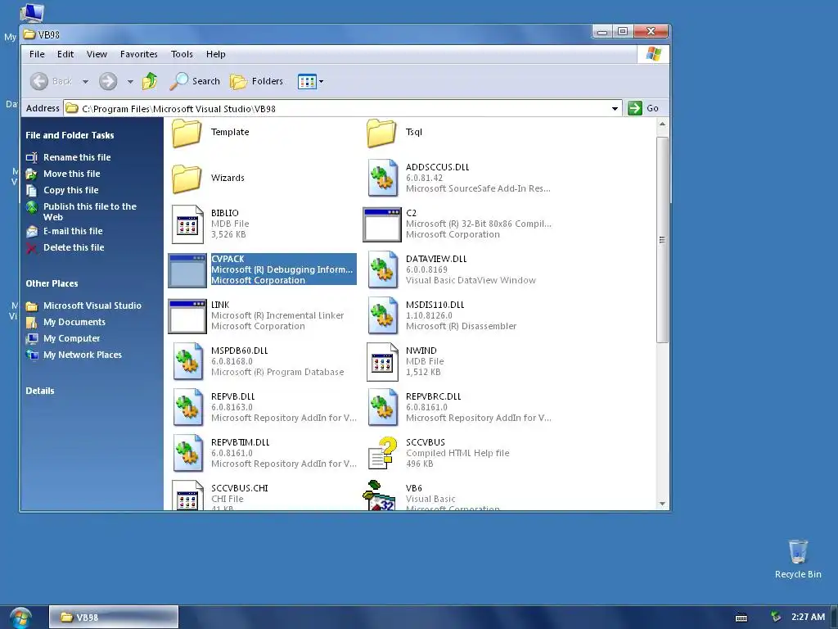Click the VB98 taskbar button
The image size is (838, 629).
(113, 618)
